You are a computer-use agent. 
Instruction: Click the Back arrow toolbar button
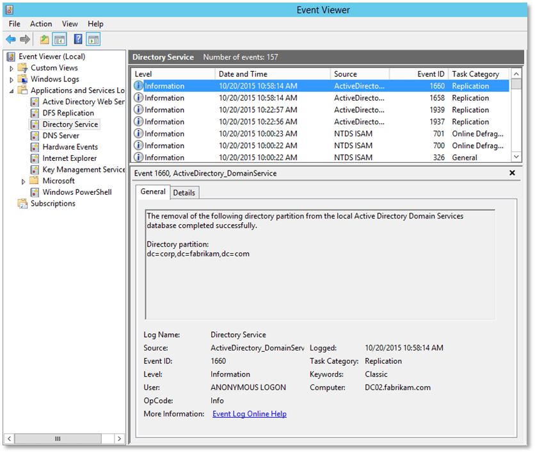click(x=10, y=40)
